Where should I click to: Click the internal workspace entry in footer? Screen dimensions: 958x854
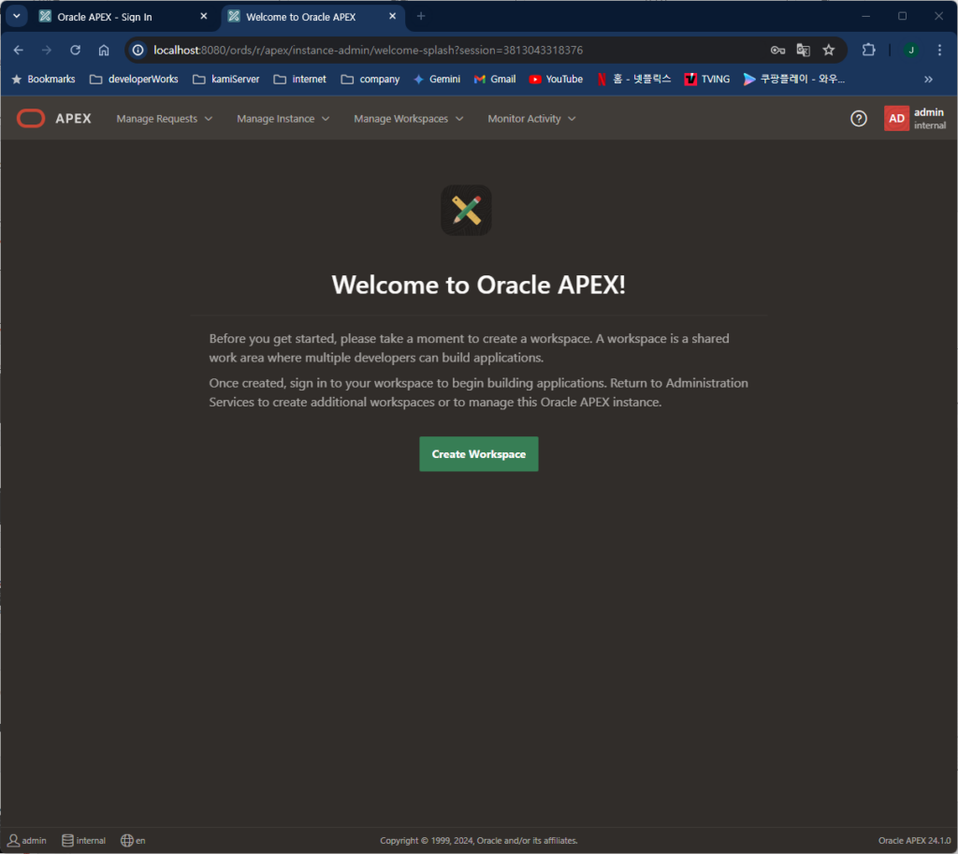(83, 841)
